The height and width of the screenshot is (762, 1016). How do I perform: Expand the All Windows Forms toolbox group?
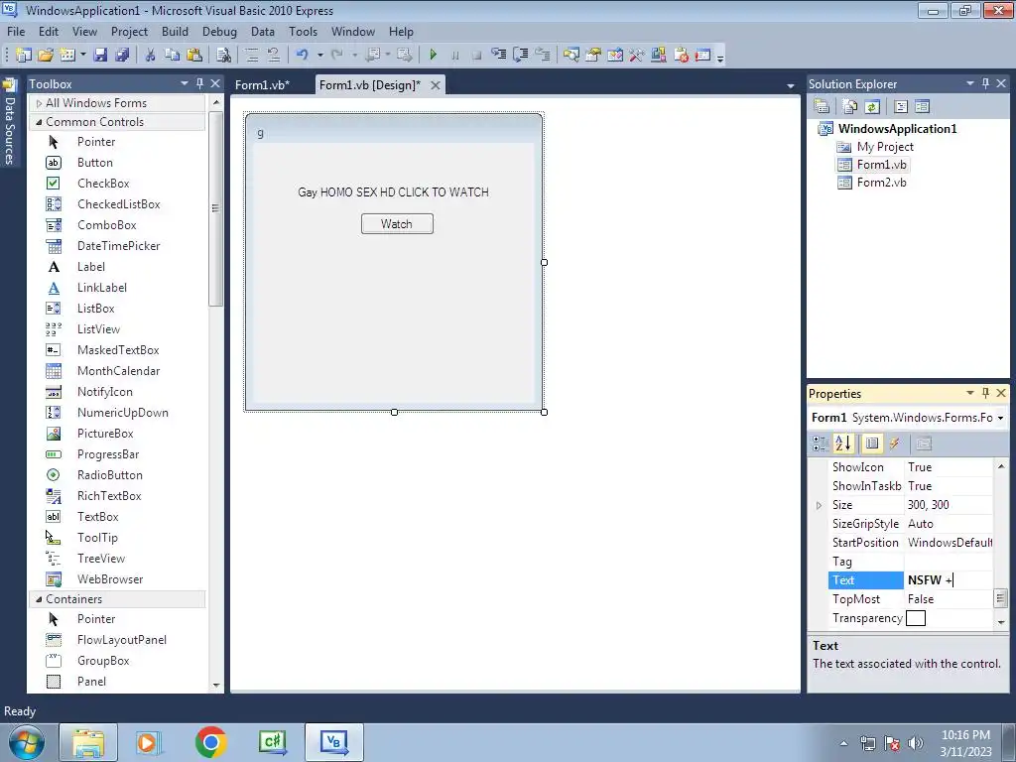tap(39, 103)
